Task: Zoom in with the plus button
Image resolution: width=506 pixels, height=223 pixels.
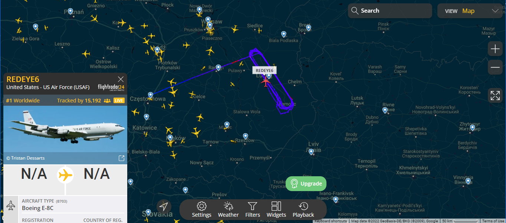Action: [x=495, y=49]
